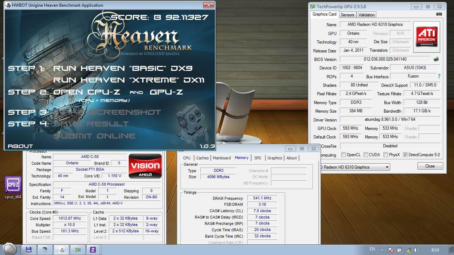
Task: Open the About tab in CPU-Z
Action: 292,158
